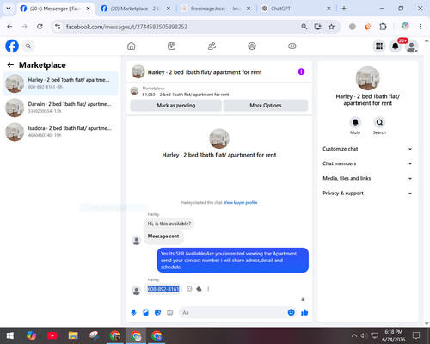Choose a sticker icon in composer
430x344 pixels.
point(157,312)
